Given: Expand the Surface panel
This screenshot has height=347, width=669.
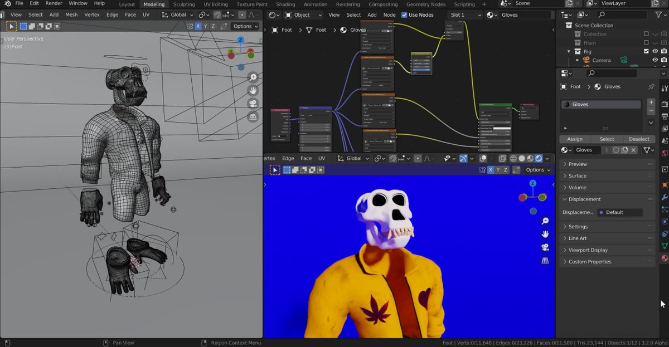Looking at the screenshot, I should (x=607, y=176).
